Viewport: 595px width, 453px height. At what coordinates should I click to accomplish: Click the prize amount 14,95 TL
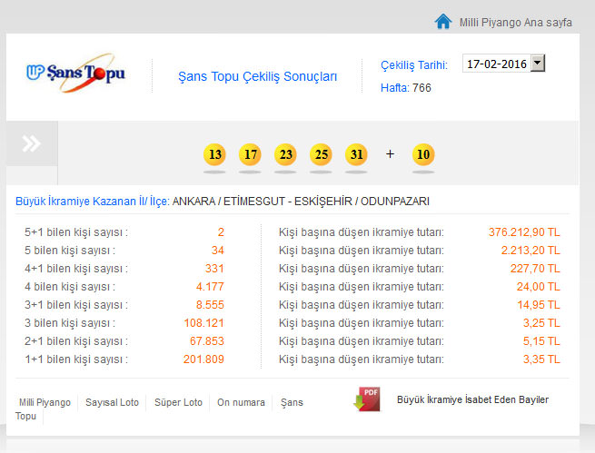pyautogui.click(x=539, y=305)
